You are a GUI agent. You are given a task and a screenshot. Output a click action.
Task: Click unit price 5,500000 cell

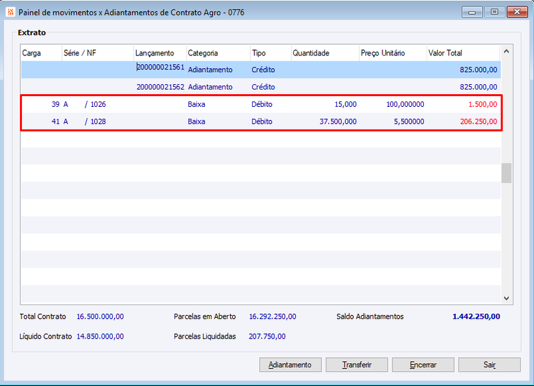point(409,122)
